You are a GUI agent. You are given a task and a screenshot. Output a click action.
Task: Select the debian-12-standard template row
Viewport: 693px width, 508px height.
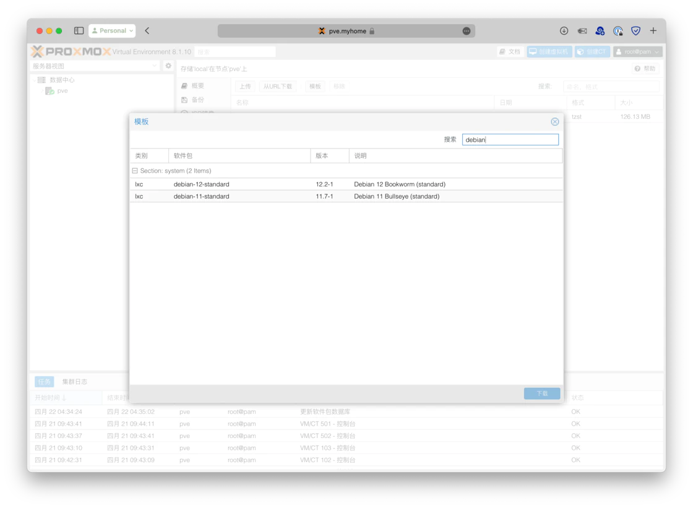346,184
